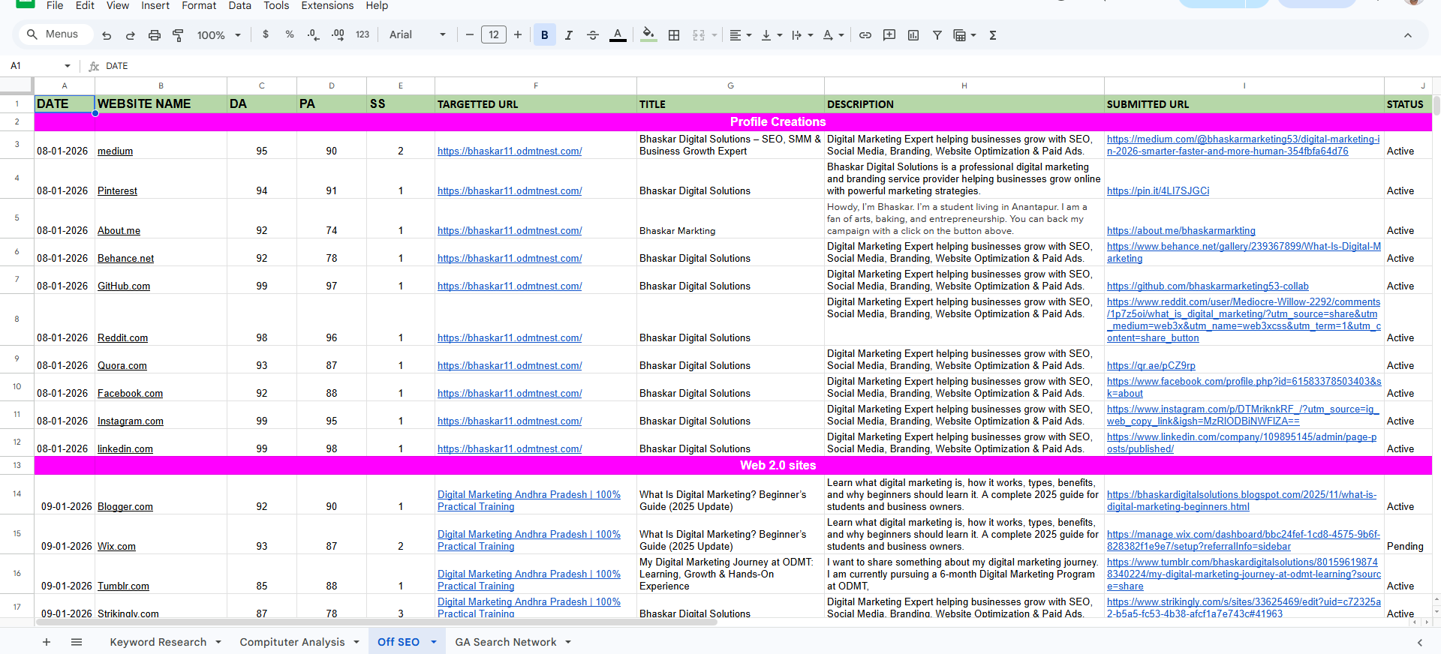This screenshot has height=654, width=1441.
Task: Select the Pending status cell
Action: (x=1408, y=534)
